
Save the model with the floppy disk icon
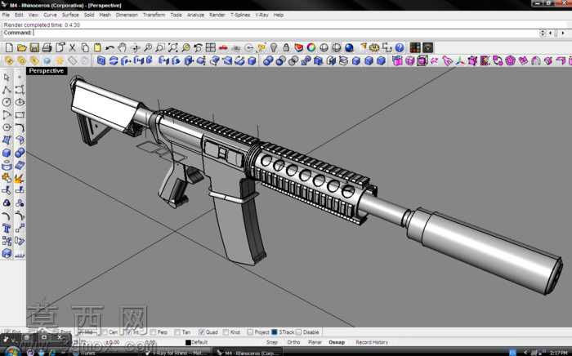pyautogui.click(x=34, y=47)
